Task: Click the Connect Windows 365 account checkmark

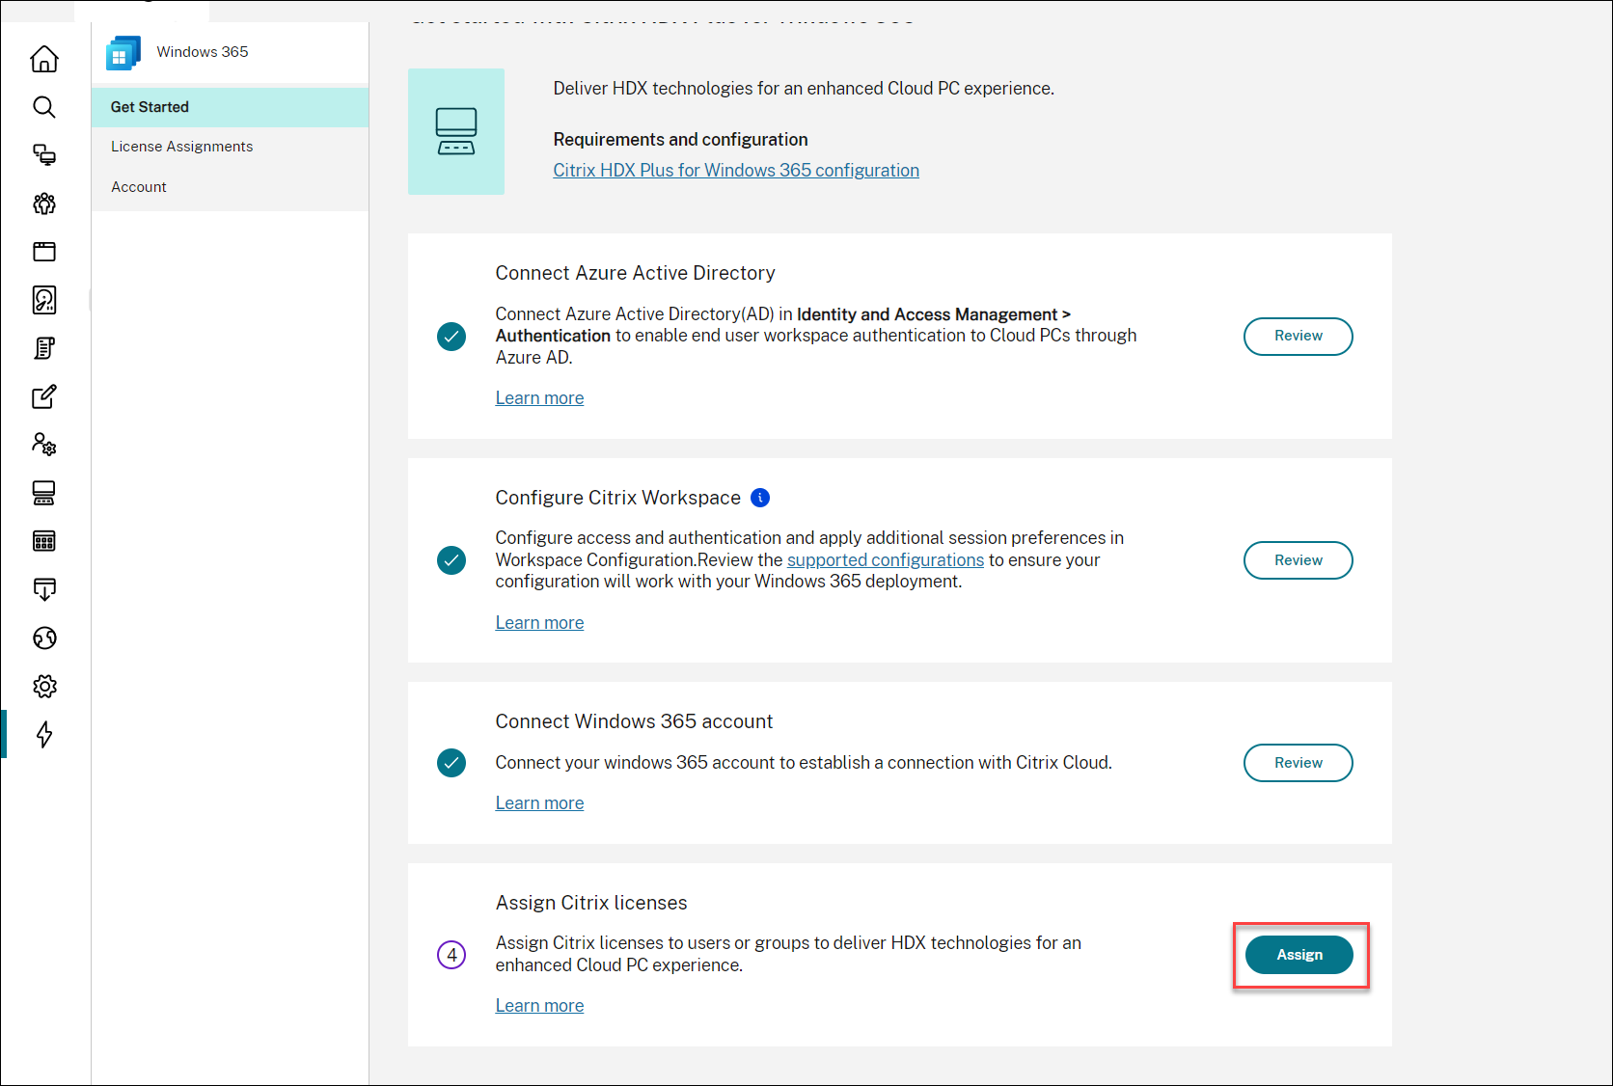Action: (x=451, y=763)
